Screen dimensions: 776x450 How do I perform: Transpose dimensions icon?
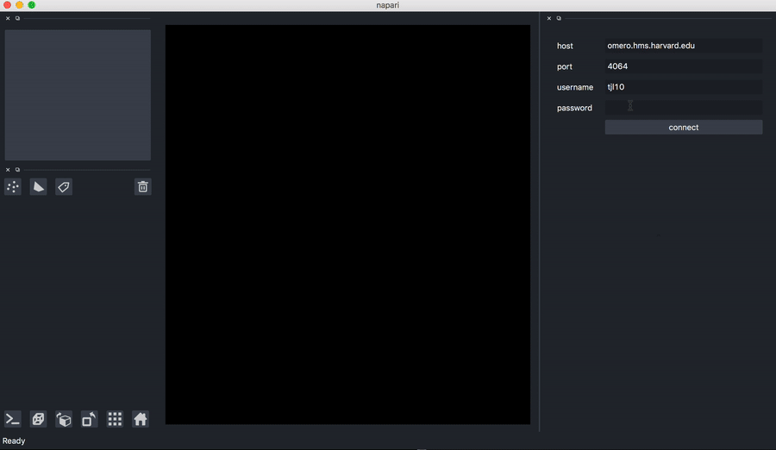point(90,419)
